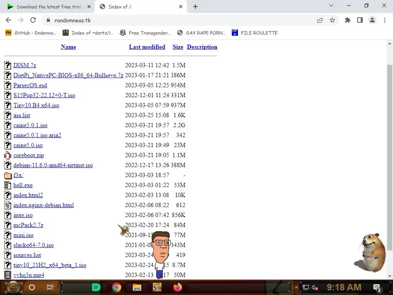Viewport: 393px width, 295px height.
Task: Click scrollbar down arrow
Action: pos(390,276)
